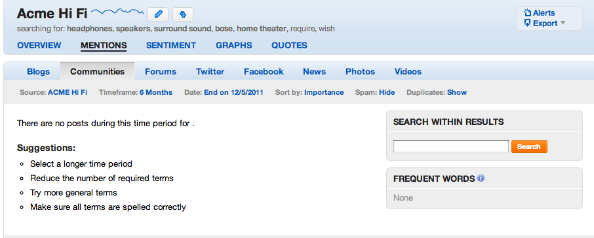Click the Alerts icon
This screenshot has width=594, height=238.
[x=527, y=13]
